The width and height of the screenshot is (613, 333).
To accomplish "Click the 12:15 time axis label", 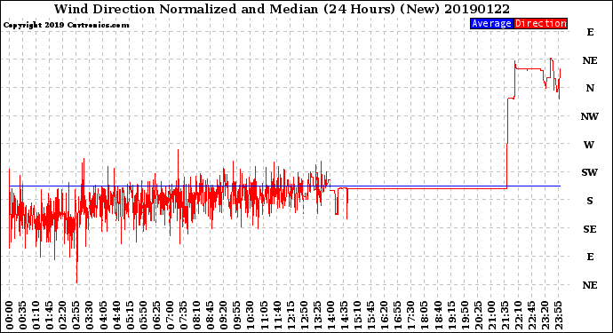I will [291, 315].
